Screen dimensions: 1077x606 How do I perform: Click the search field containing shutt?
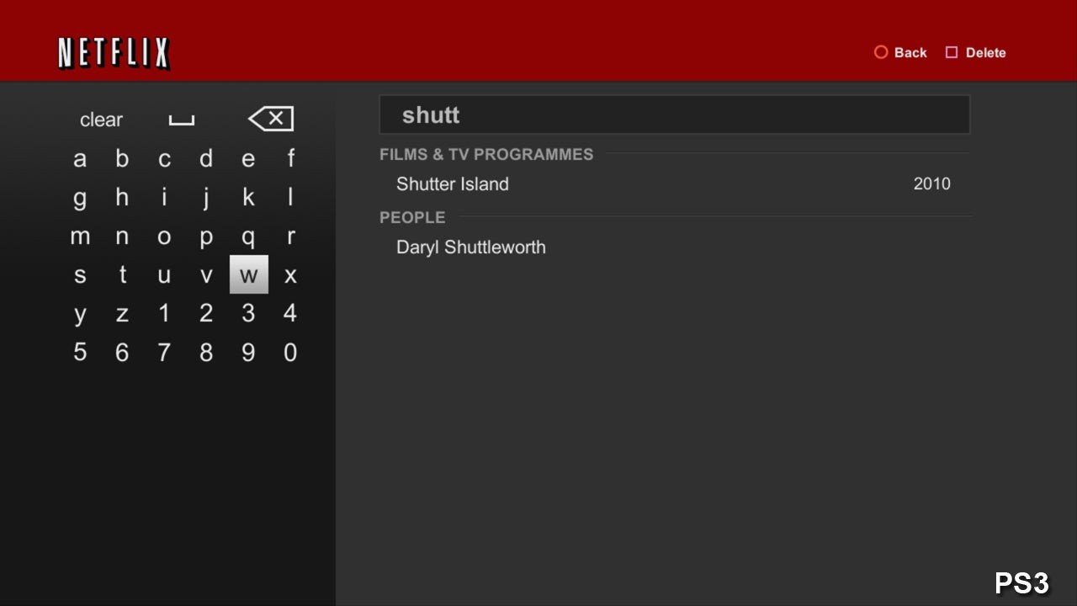pyautogui.click(x=674, y=115)
